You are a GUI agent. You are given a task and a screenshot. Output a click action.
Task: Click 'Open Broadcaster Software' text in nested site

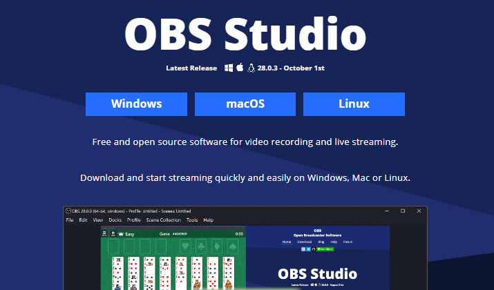pyautogui.click(x=317, y=235)
